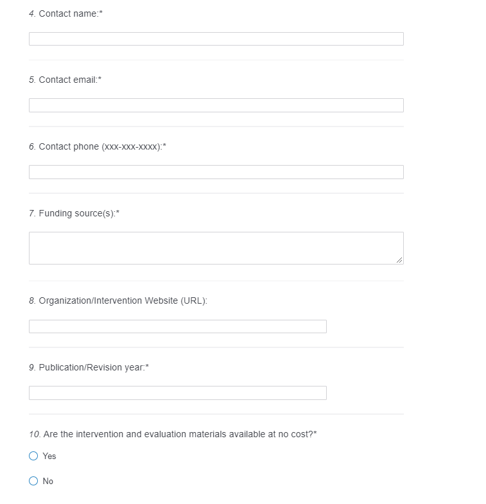
Task: Click the italic number 7 beside Funding source(s)
Action: (x=31, y=213)
